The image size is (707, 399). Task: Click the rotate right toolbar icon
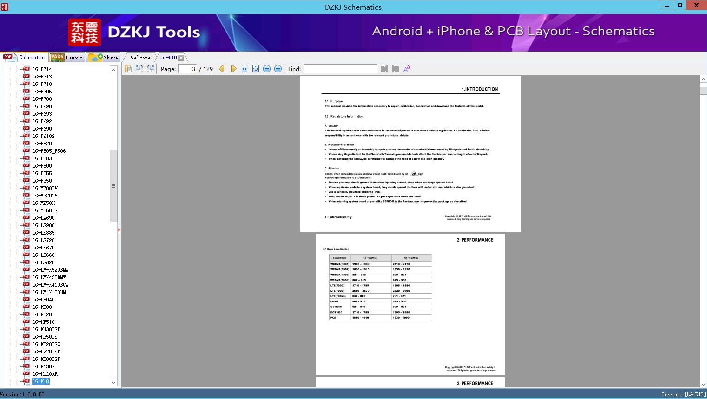(x=151, y=69)
